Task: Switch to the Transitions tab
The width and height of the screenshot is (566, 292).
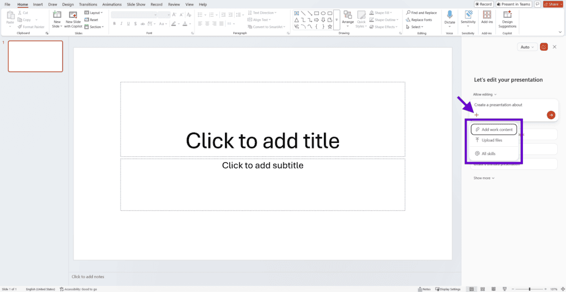Action: pos(88,4)
